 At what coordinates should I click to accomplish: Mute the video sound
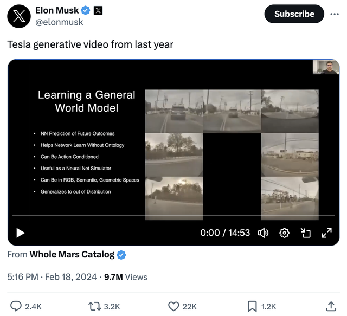(x=263, y=233)
